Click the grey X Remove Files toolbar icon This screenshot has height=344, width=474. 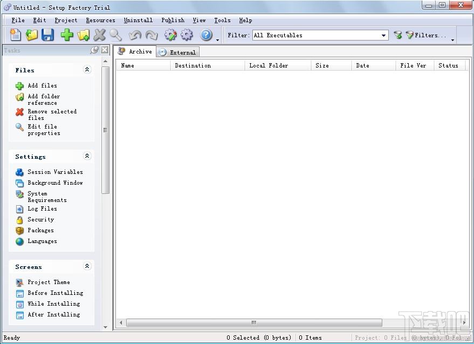point(99,35)
